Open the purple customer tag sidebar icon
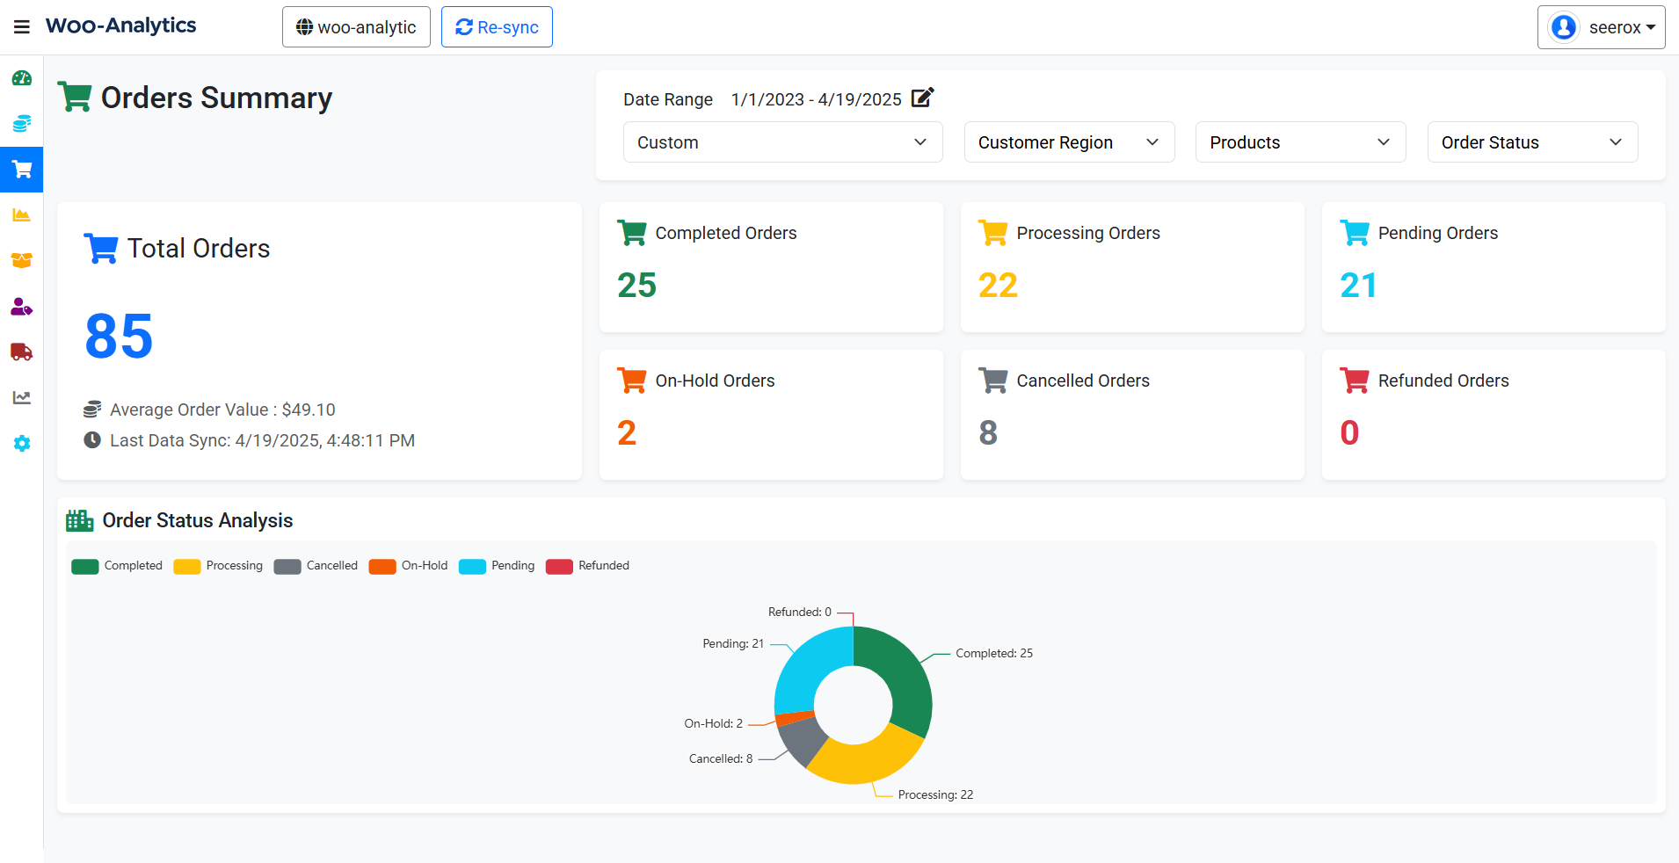This screenshot has width=1679, height=863. tap(22, 307)
